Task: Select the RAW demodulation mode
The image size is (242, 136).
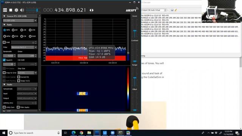Action: (30, 36)
